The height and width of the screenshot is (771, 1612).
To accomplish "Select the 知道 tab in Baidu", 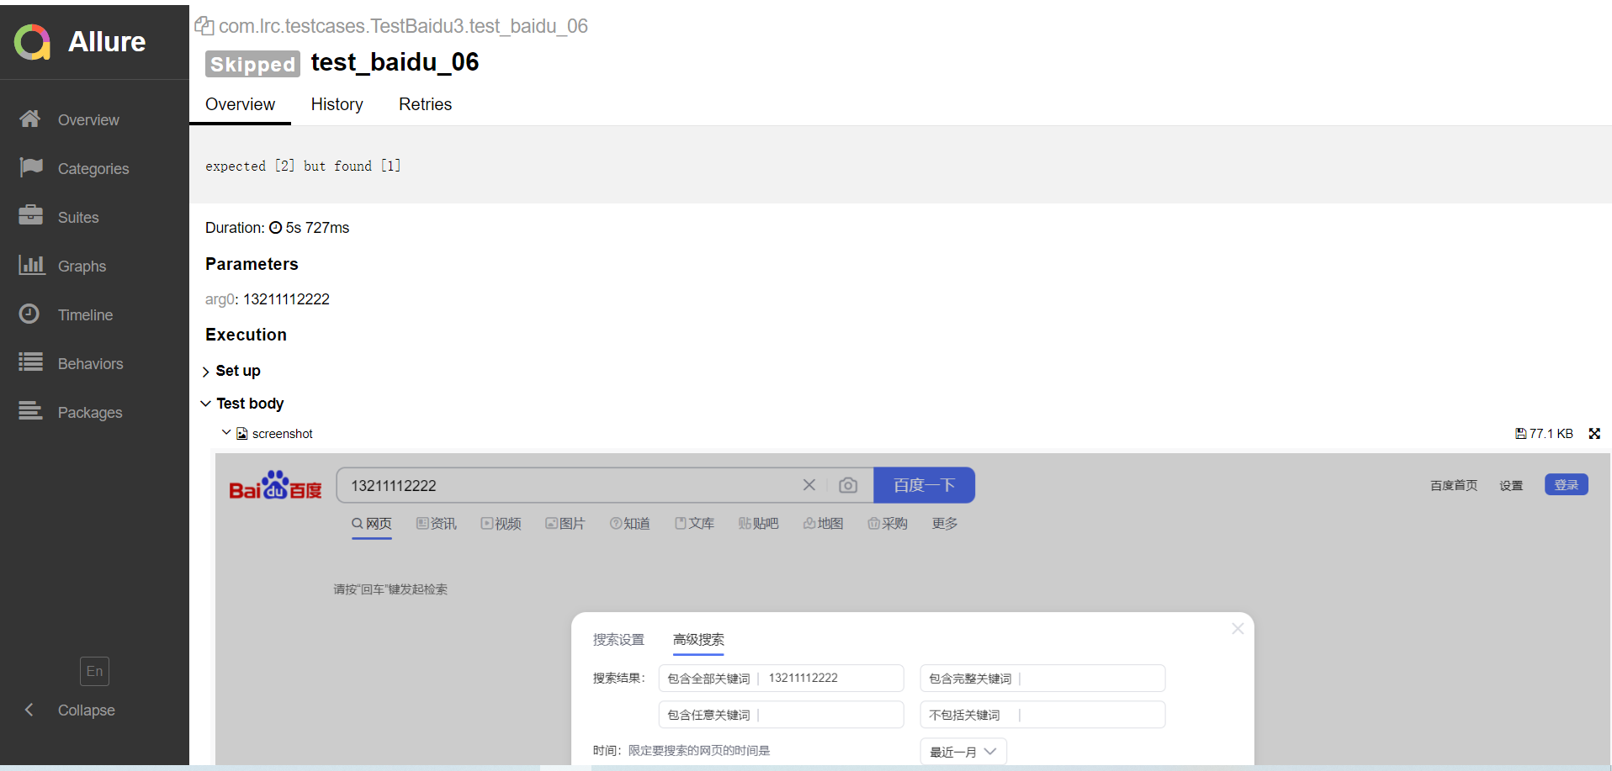I will tap(630, 524).
